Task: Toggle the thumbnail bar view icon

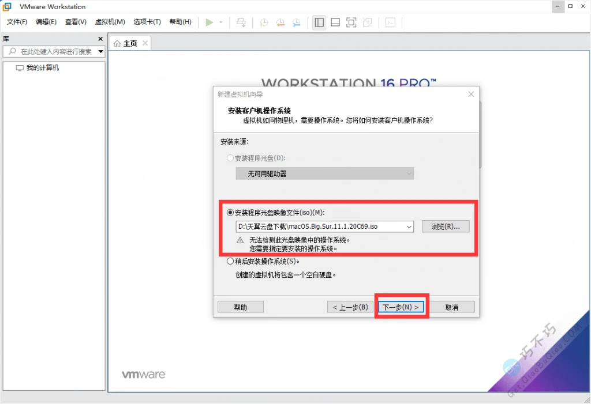Action: [x=335, y=22]
